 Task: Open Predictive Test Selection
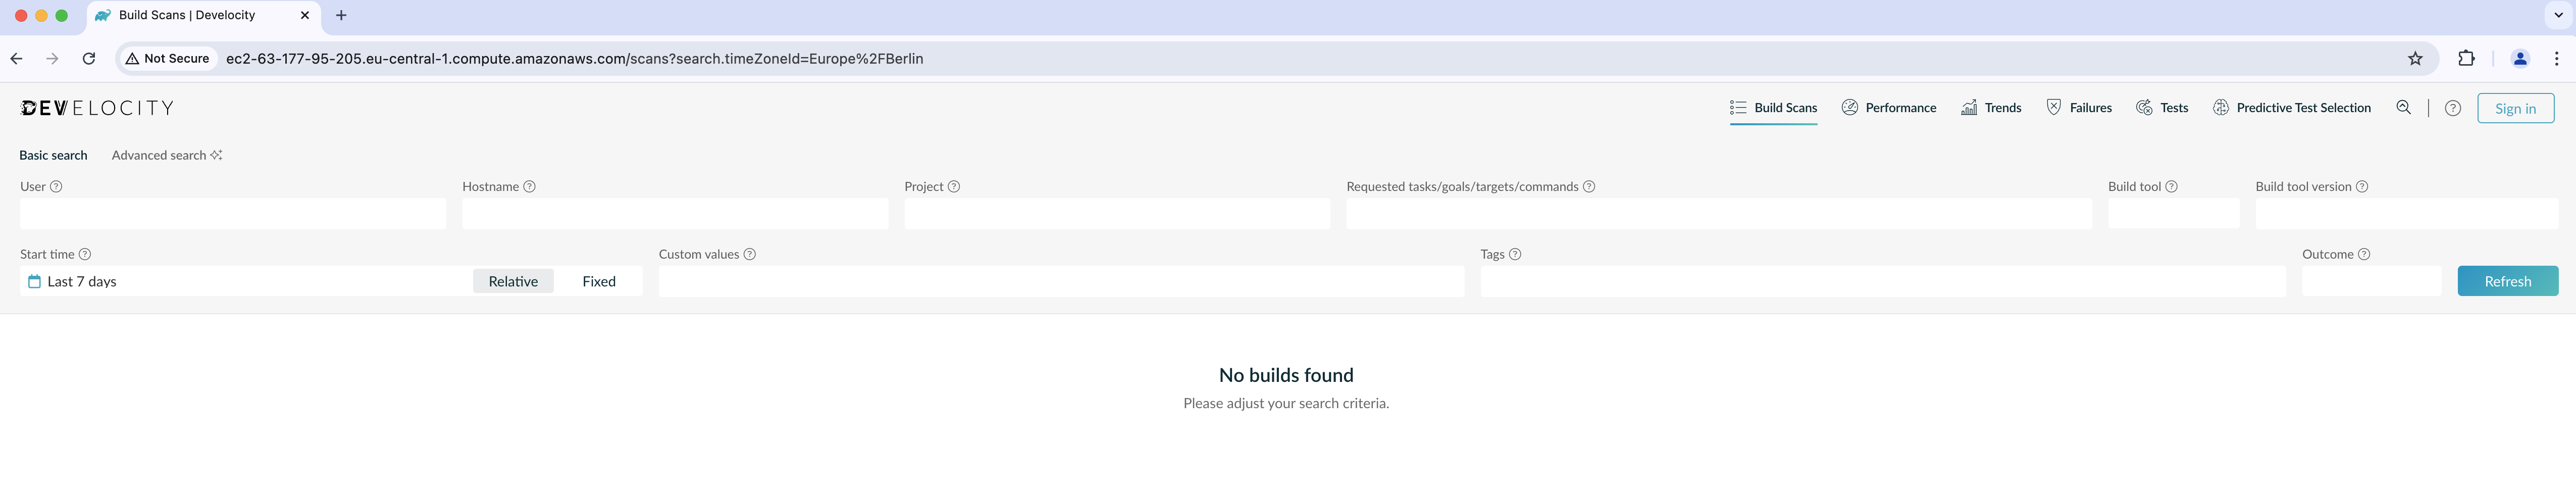pos(2220,107)
